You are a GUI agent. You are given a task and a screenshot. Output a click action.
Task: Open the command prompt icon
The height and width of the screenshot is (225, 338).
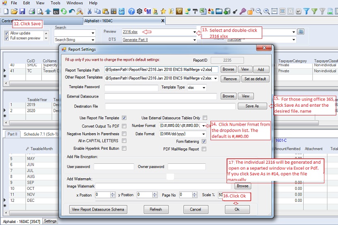(56, 11)
